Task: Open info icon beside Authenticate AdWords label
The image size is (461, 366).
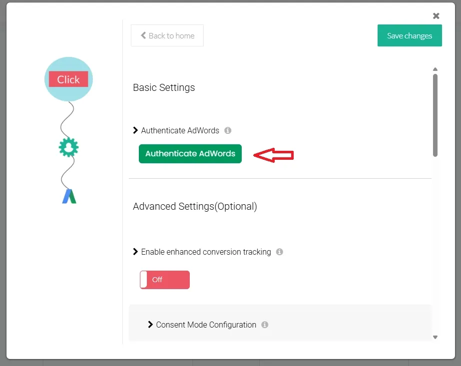Action: pyautogui.click(x=228, y=130)
